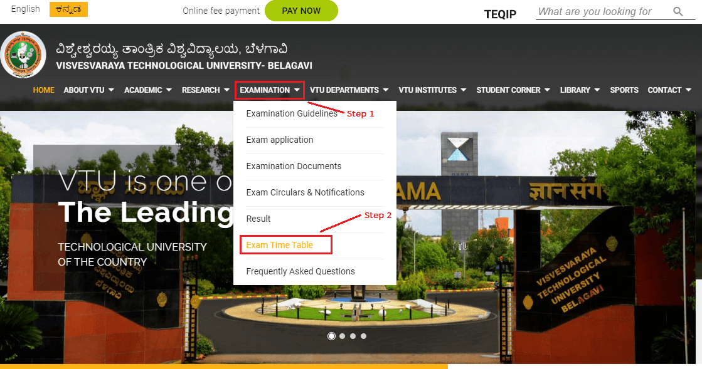Open Exam Circulars & Notifications entry
The height and width of the screenshot is (369, 702).
coord(306,192)
